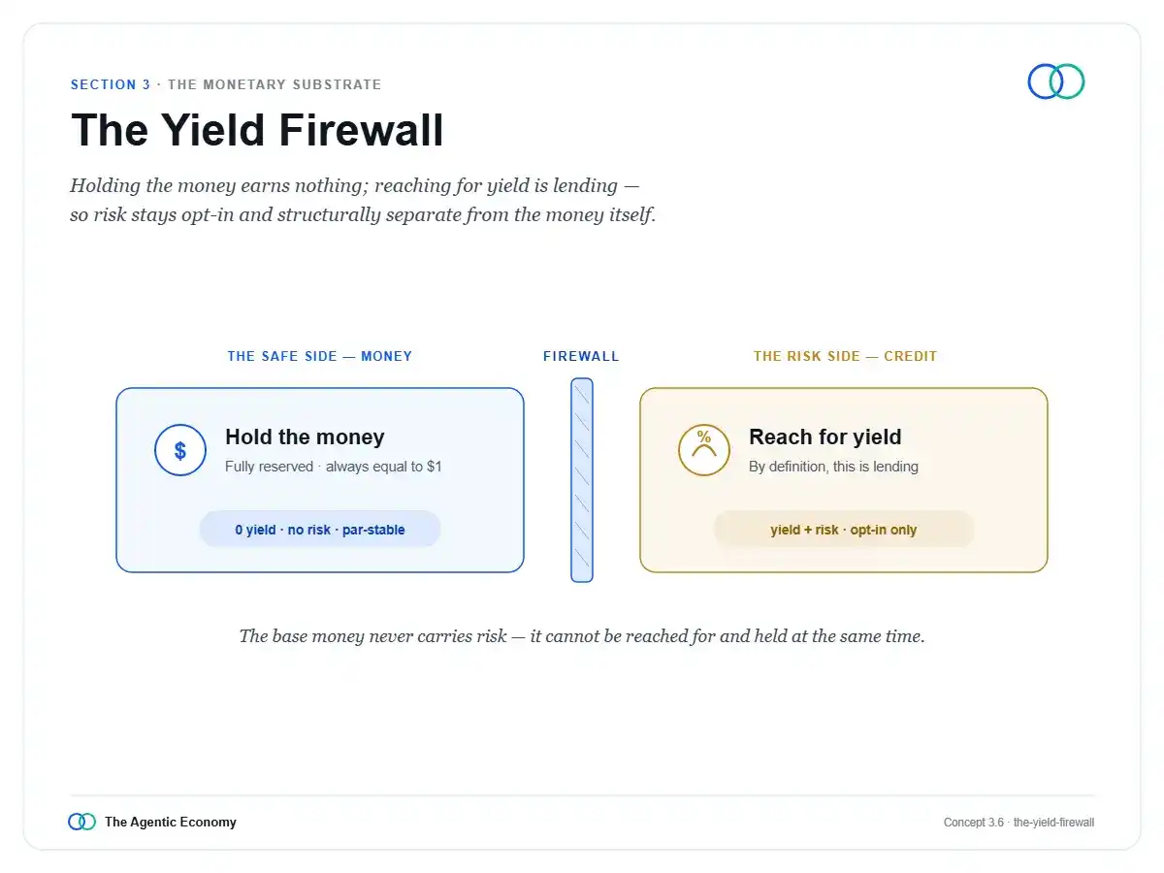1164x873 pixels.
Task: Click the small rings logo in footer
Action: 82,822
